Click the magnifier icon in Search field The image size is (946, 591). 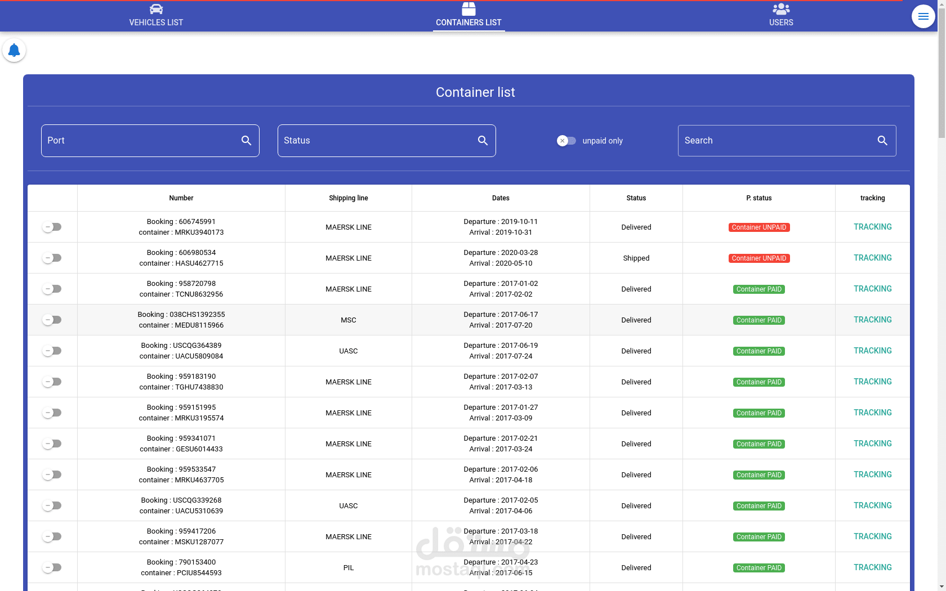pos(882,141)
